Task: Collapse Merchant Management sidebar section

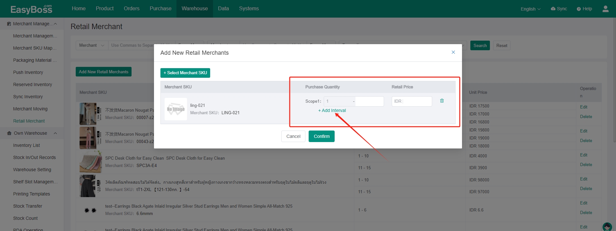Action: click(x=55, y=24)
